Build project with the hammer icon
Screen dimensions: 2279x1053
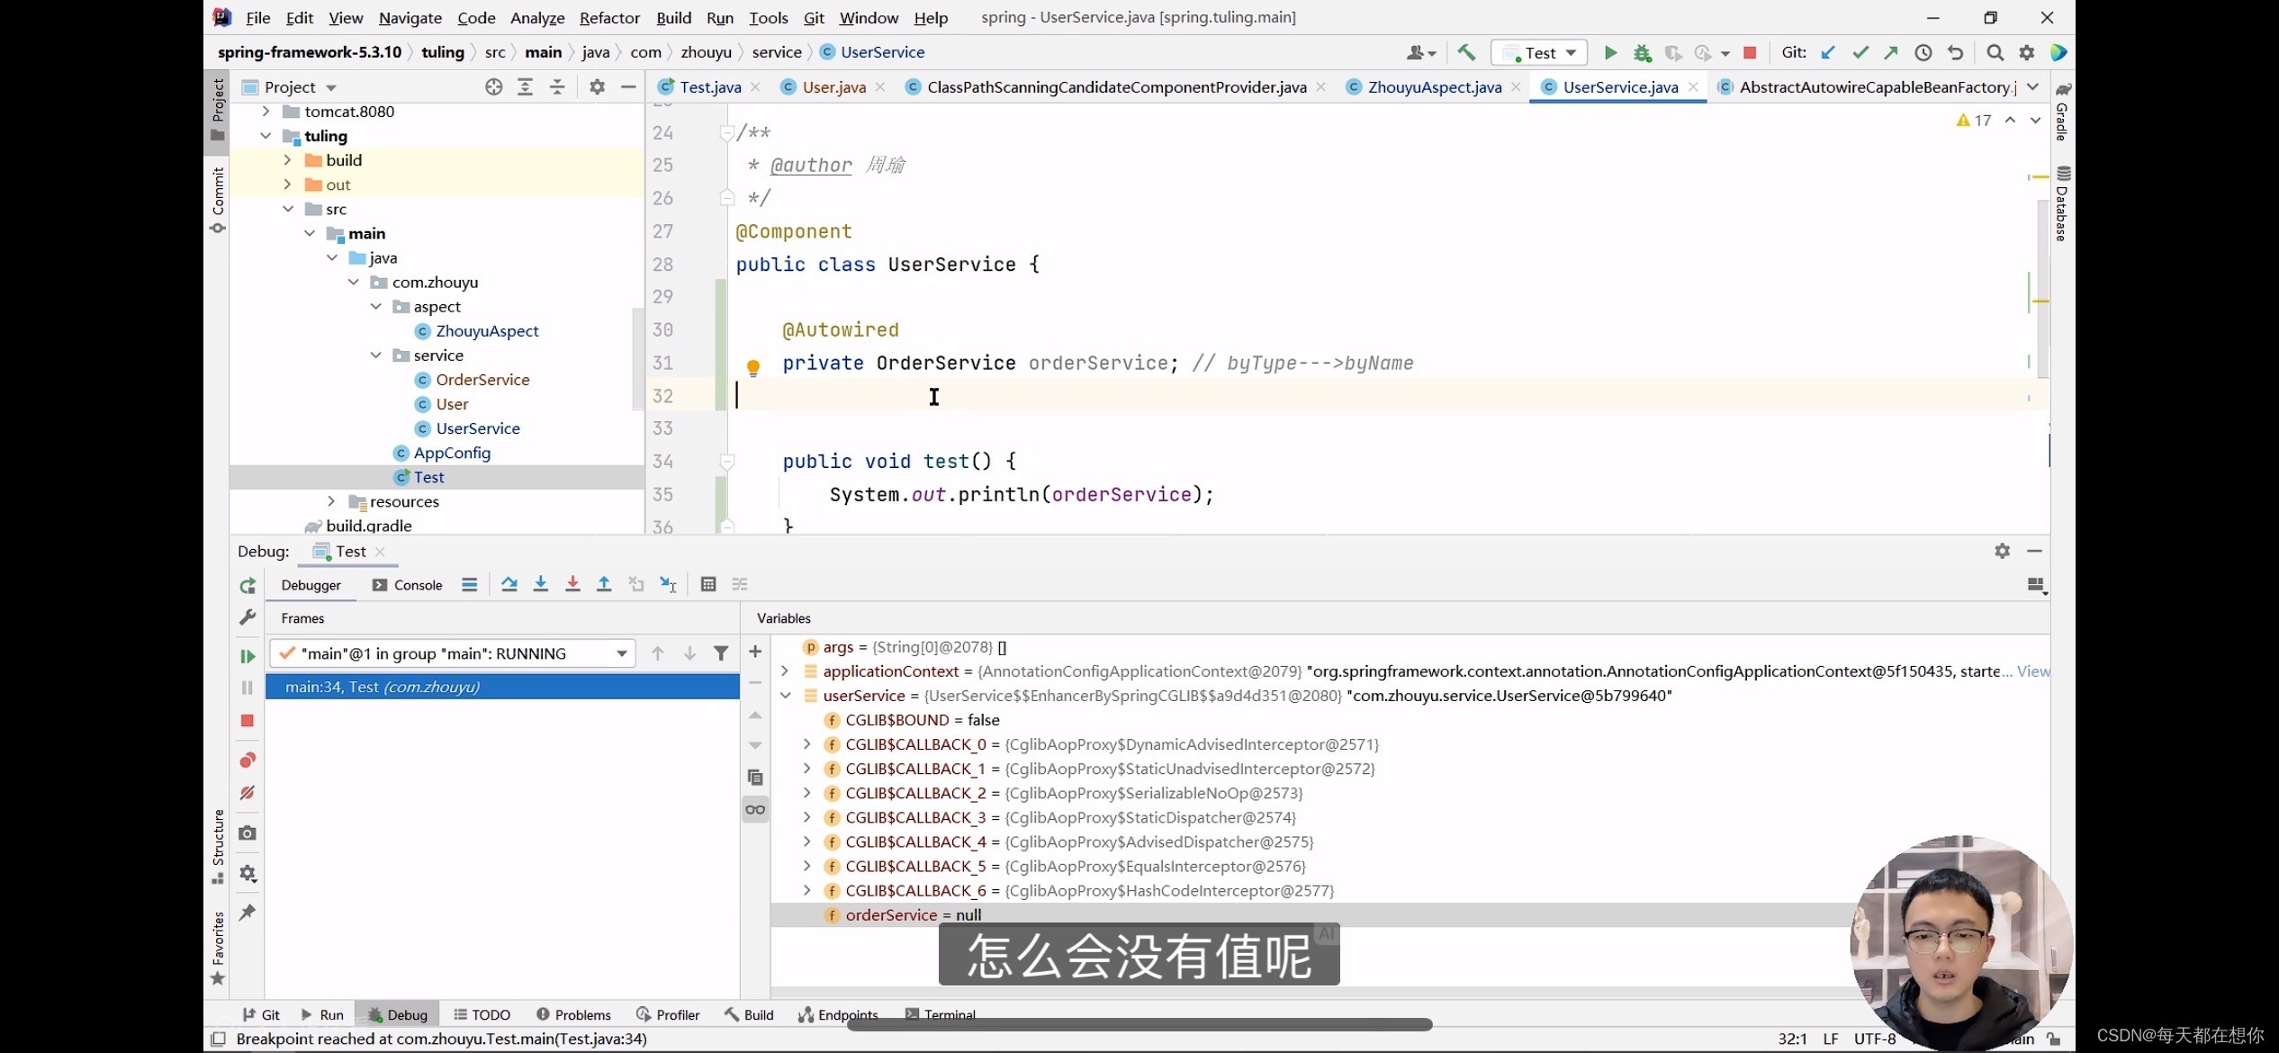pyautogui.click(x=1466, y=53)
